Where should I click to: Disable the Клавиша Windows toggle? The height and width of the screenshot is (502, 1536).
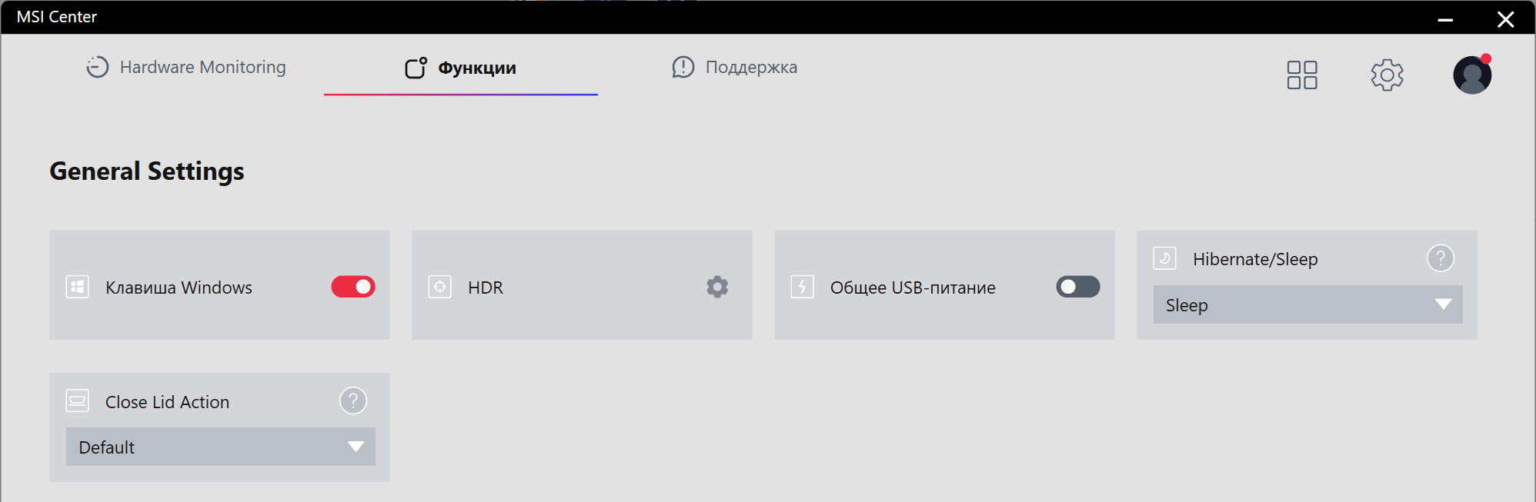tap(353, 287)
